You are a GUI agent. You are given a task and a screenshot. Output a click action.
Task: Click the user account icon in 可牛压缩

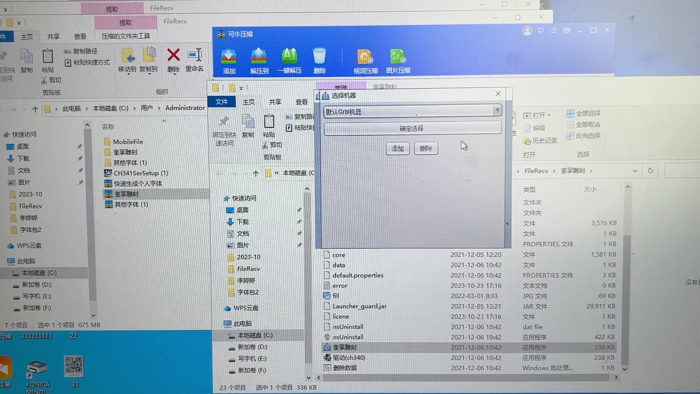pyautogui.click(x=527, y=31)
